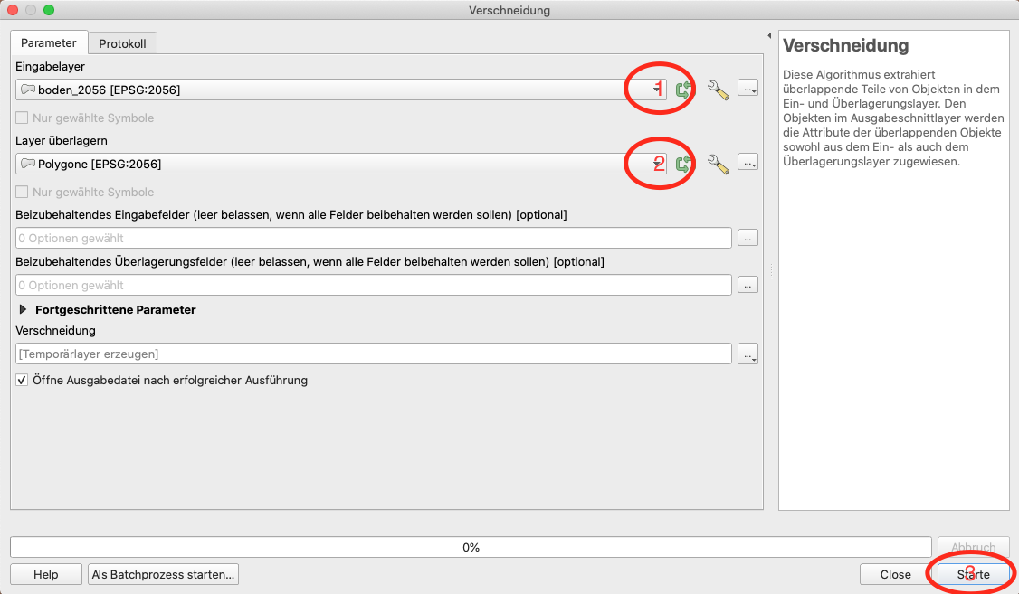Click browse button next to Layer überlagern
Screen dimensions: 1019x594
(748, 164)
